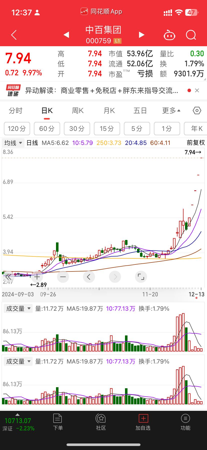Viewport: 207px width, 450px height.
Task: Zoom in chart with plus button
Action: pyautogui.click(x=37, y=277)
